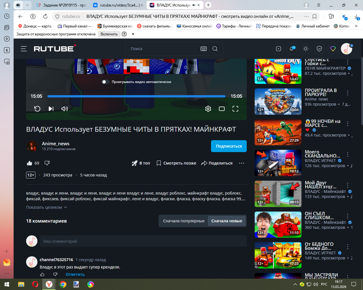
Task: Toggle the autoplay video switch
Action: pyautogui.click(x=105, y=82)
